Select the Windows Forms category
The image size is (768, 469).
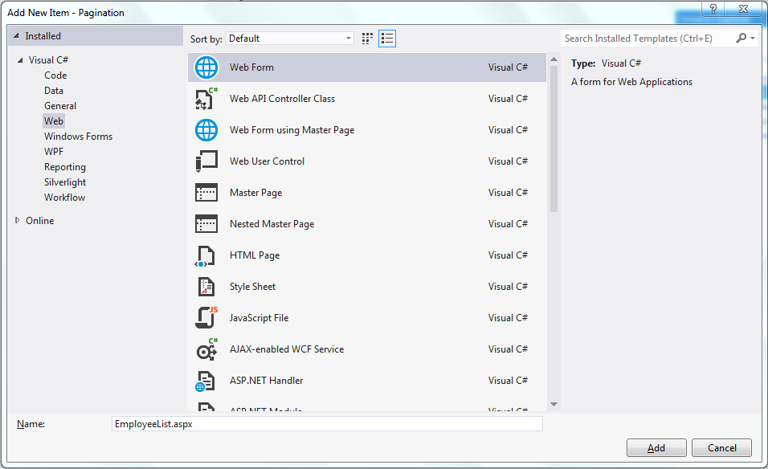coord(79,136)
